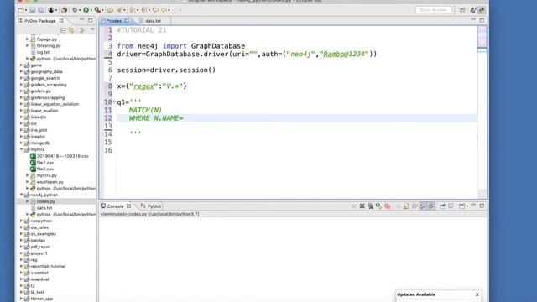
Task: Select the pandas project
Action: pos(38,241)
